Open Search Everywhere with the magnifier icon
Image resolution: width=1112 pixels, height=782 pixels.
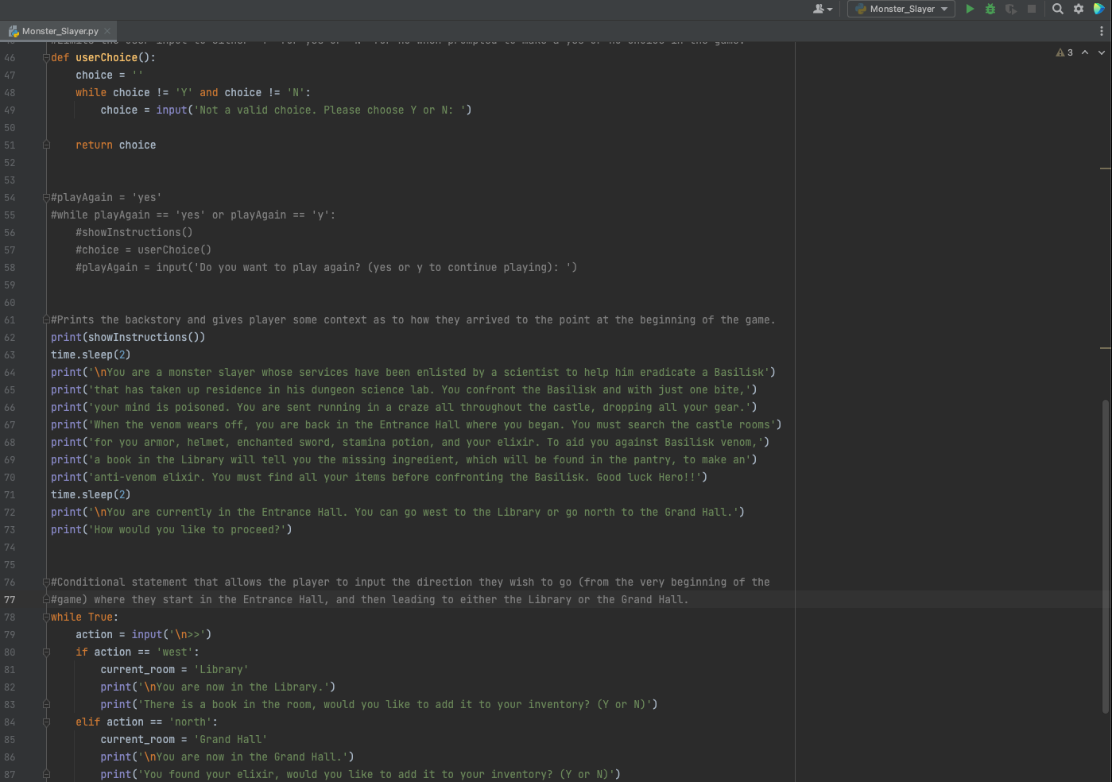pyautogui.click(x=1057, y=9)
